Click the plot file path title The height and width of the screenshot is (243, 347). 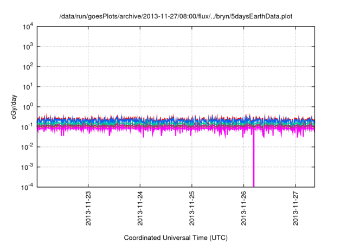click(x=176, y=16)
